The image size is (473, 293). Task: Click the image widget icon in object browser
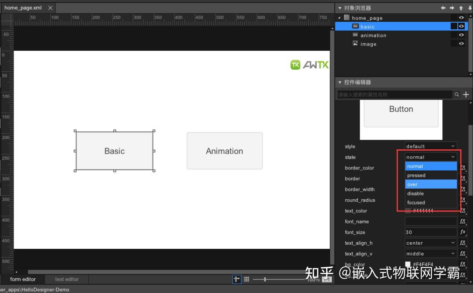pos(356,44)
